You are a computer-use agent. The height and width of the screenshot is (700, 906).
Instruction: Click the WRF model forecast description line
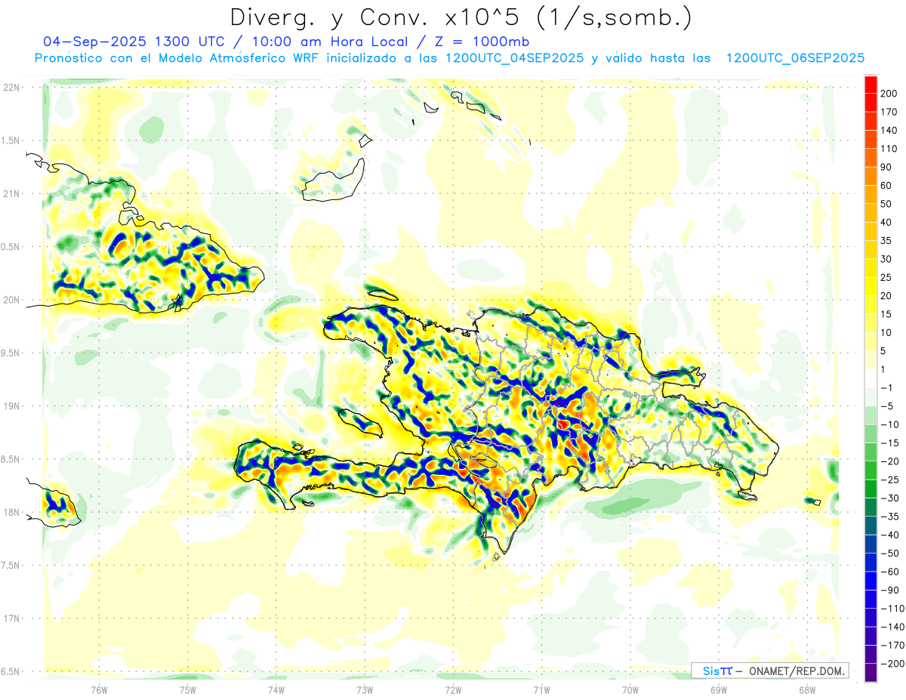448,57
